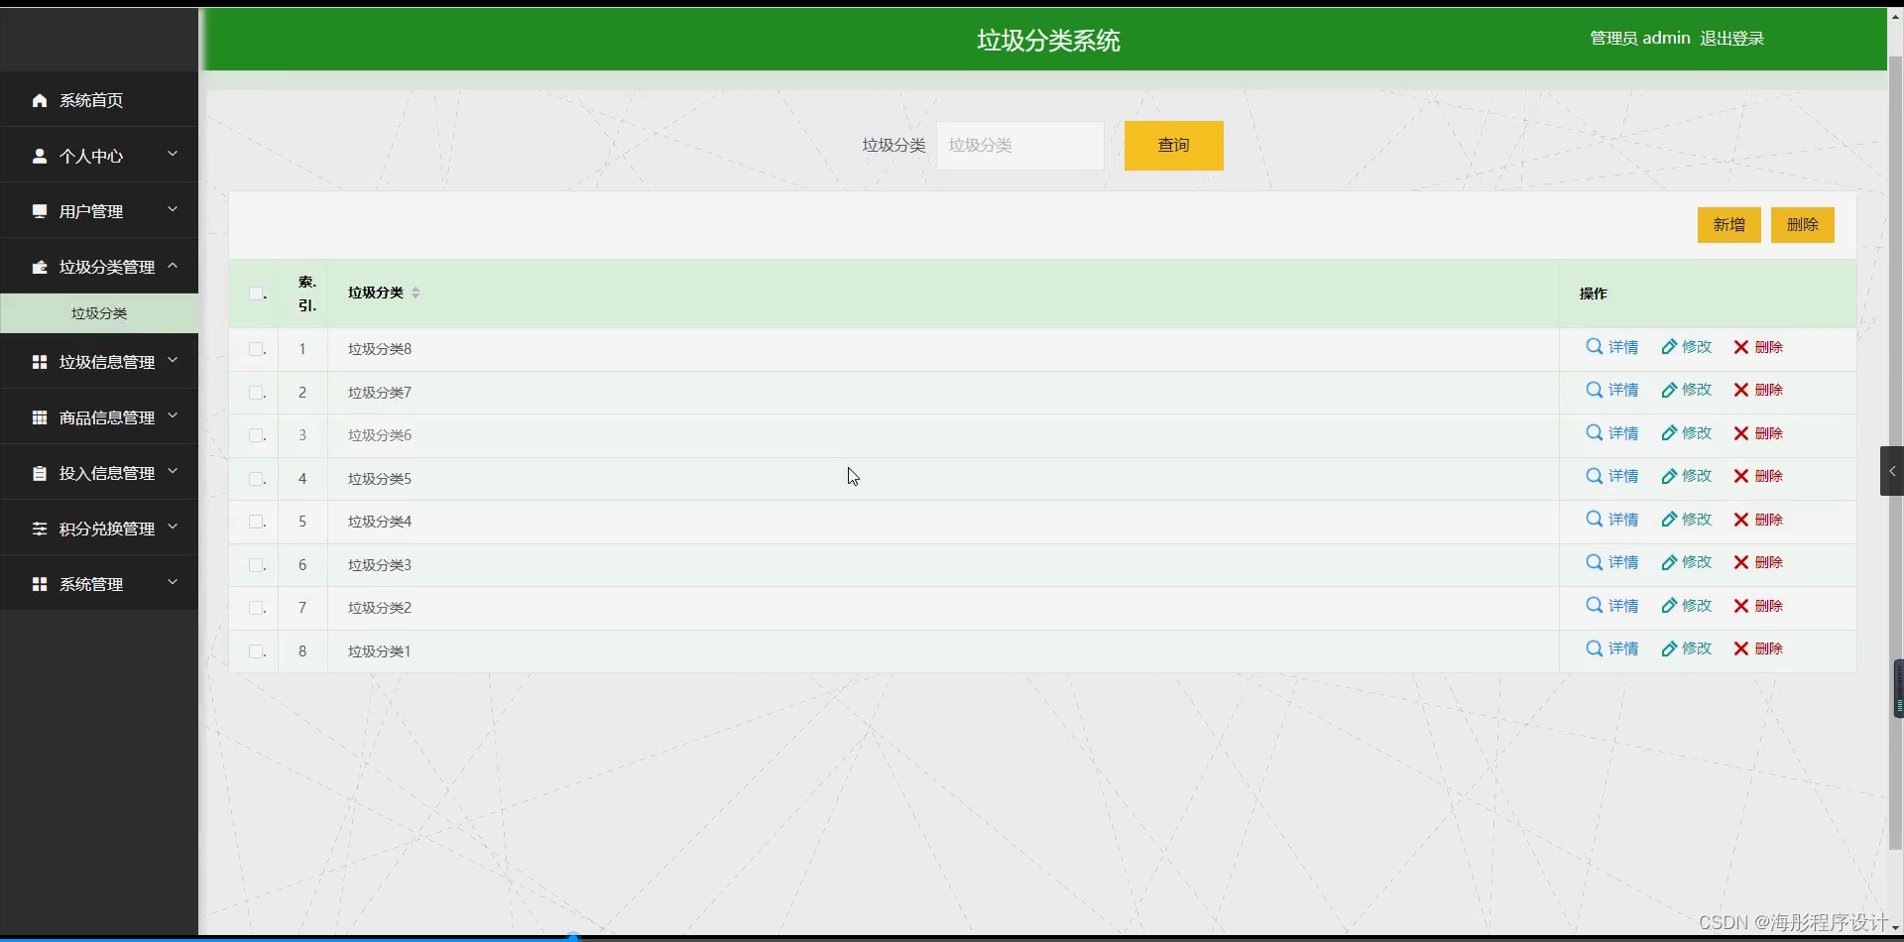This screenshot has width=1904, height=942.
Task: Click the 垃圾分类 column header text
Action: pos(376,293)
